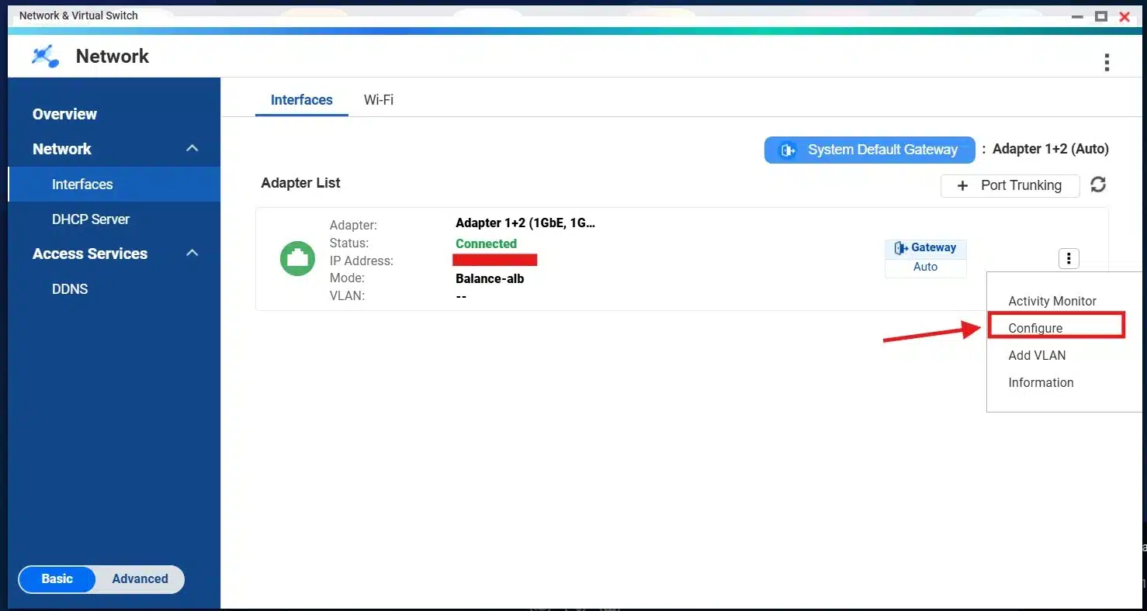Collapse the Network section in sidebar
Viewport: 1147px width, 611px height.
click(192, 148)
